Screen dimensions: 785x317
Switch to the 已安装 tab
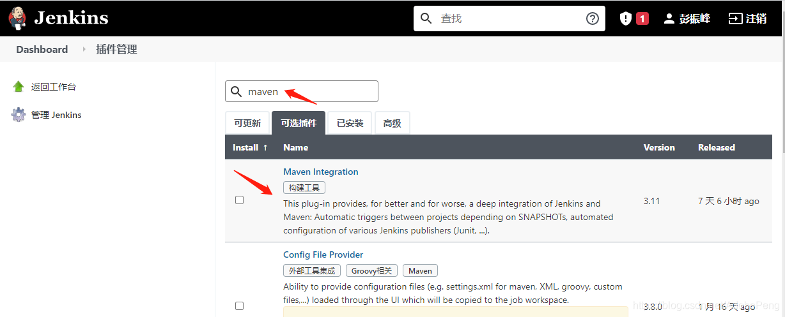click(350, 123)
